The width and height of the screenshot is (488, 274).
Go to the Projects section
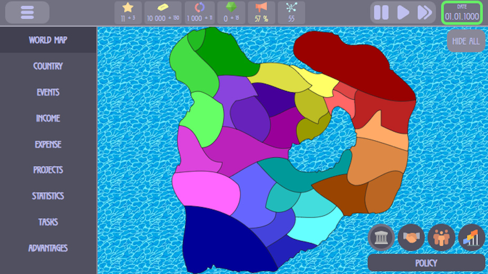click(48, 170)
